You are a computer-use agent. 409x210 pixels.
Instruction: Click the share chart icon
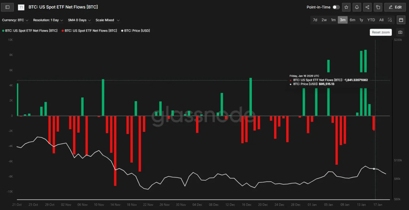(367, 7)
